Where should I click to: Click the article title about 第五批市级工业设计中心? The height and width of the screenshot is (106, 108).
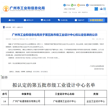coord(55,35)
